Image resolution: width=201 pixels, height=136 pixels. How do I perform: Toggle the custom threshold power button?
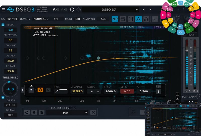point(27,112)
